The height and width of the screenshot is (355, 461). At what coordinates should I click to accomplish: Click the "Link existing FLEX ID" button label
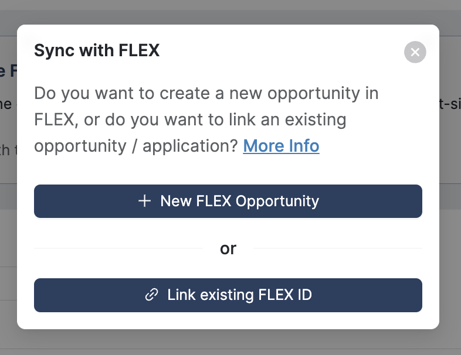pos(239,295)
